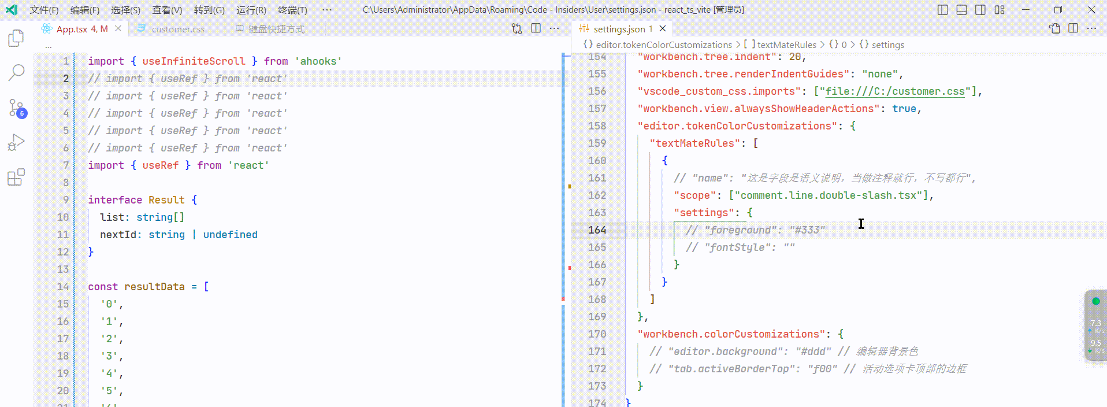
Task: Open the Extensions view
Action: pyautogui.click(x=16, y=177)
